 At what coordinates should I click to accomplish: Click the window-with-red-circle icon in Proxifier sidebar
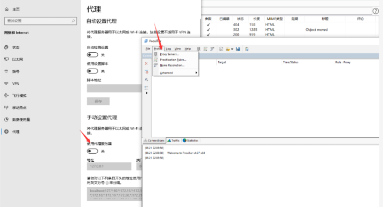pos(146,71)
